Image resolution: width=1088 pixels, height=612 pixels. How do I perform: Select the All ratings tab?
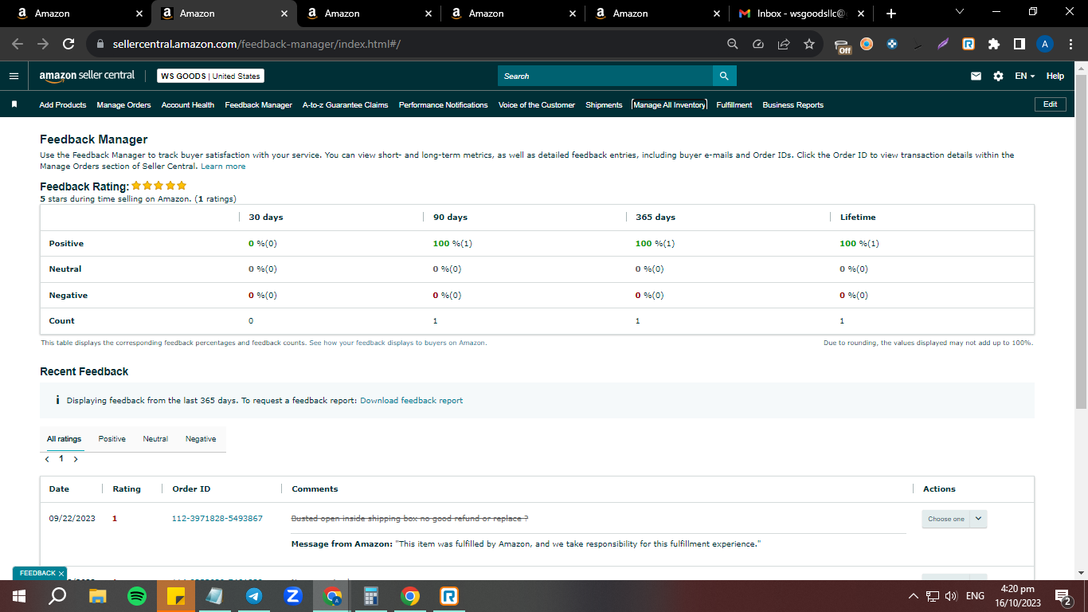tap(64, 439)
